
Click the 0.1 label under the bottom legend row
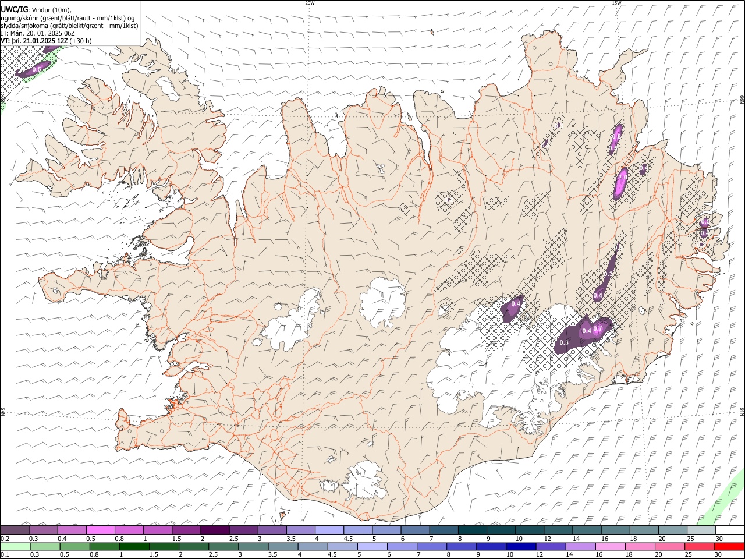pyautogui.click(x=5, y=555)
